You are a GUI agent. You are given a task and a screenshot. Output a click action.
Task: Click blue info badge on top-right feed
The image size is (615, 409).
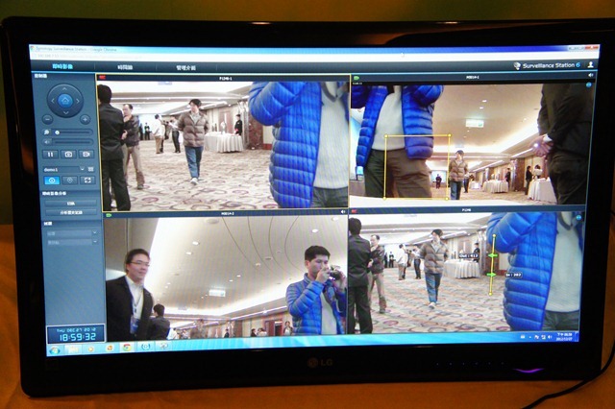(588, 84)
